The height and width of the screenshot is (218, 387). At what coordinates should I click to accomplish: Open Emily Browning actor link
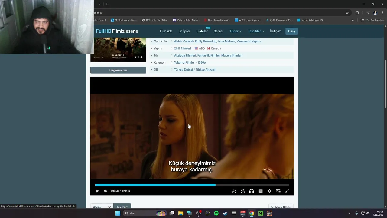coord(206,41)
